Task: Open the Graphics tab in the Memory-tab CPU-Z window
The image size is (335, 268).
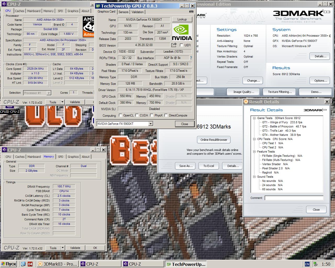Action: click(x=73, y=157)
